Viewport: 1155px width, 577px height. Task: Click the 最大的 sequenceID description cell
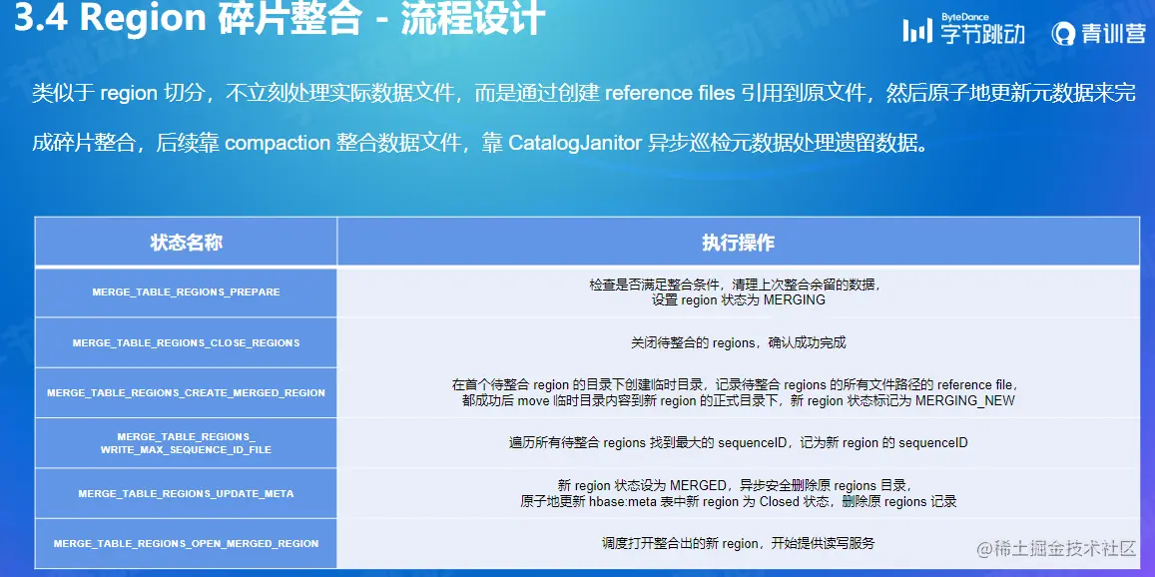(x=738, y=443)
